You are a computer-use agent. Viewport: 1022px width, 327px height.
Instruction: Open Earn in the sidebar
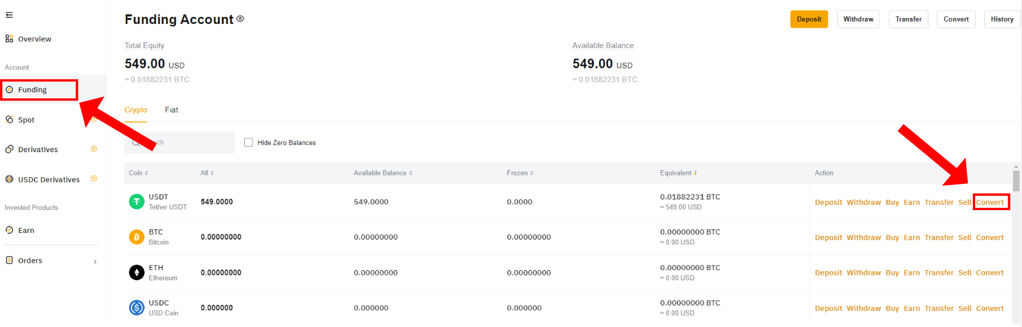(x=26, y=231)
